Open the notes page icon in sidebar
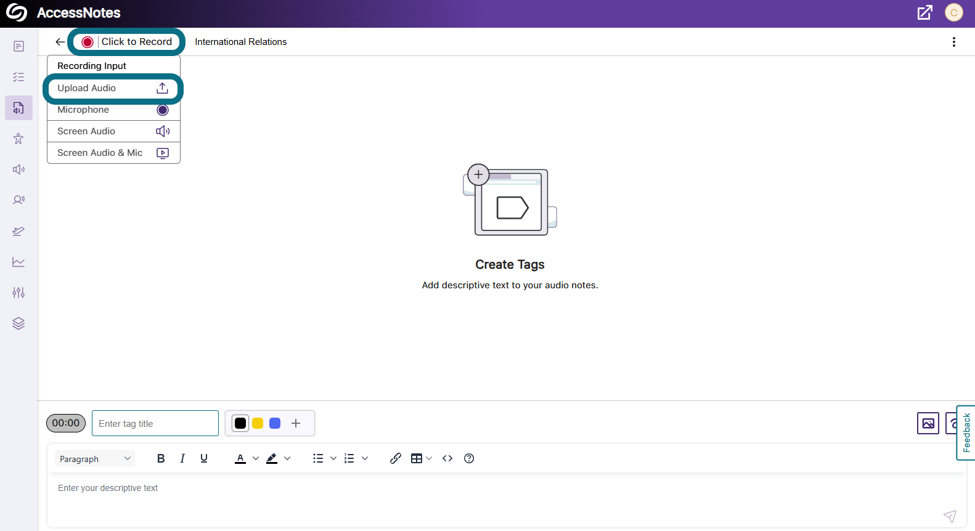 [19, 46]
